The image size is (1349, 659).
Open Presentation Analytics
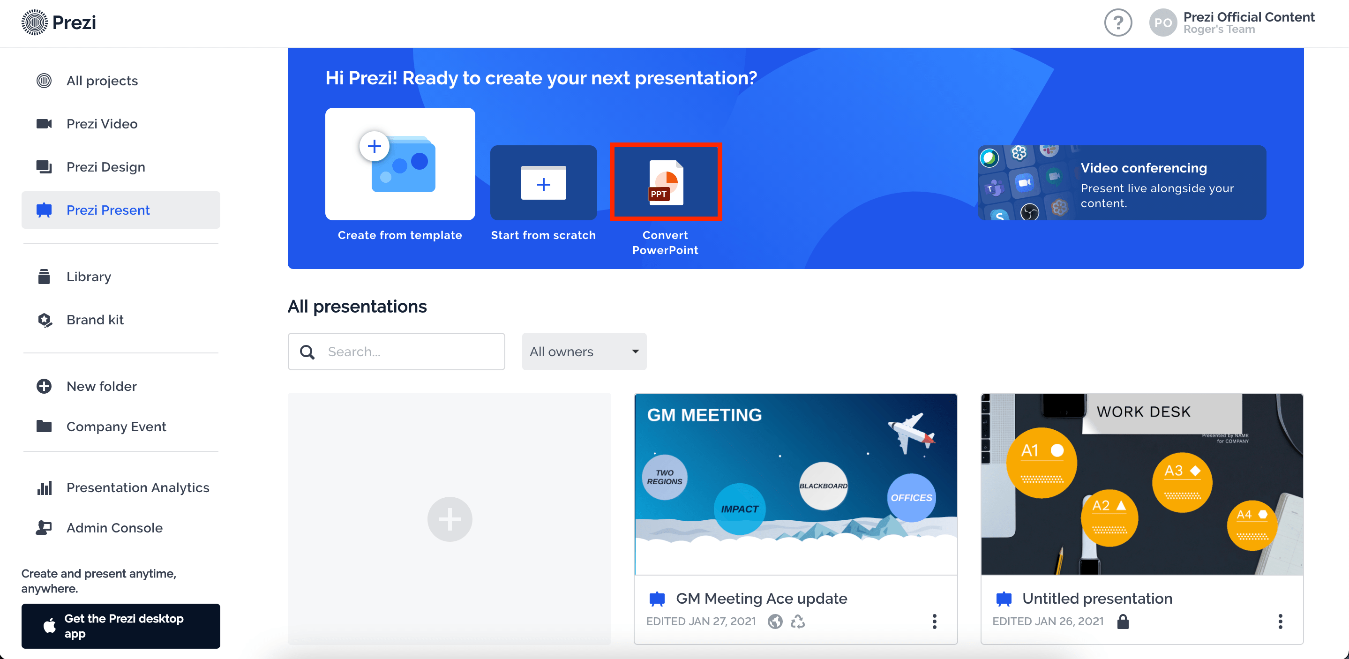(137, 487)
